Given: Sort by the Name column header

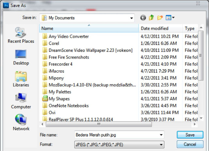Looking at the screenshot, I should point(89,28).
